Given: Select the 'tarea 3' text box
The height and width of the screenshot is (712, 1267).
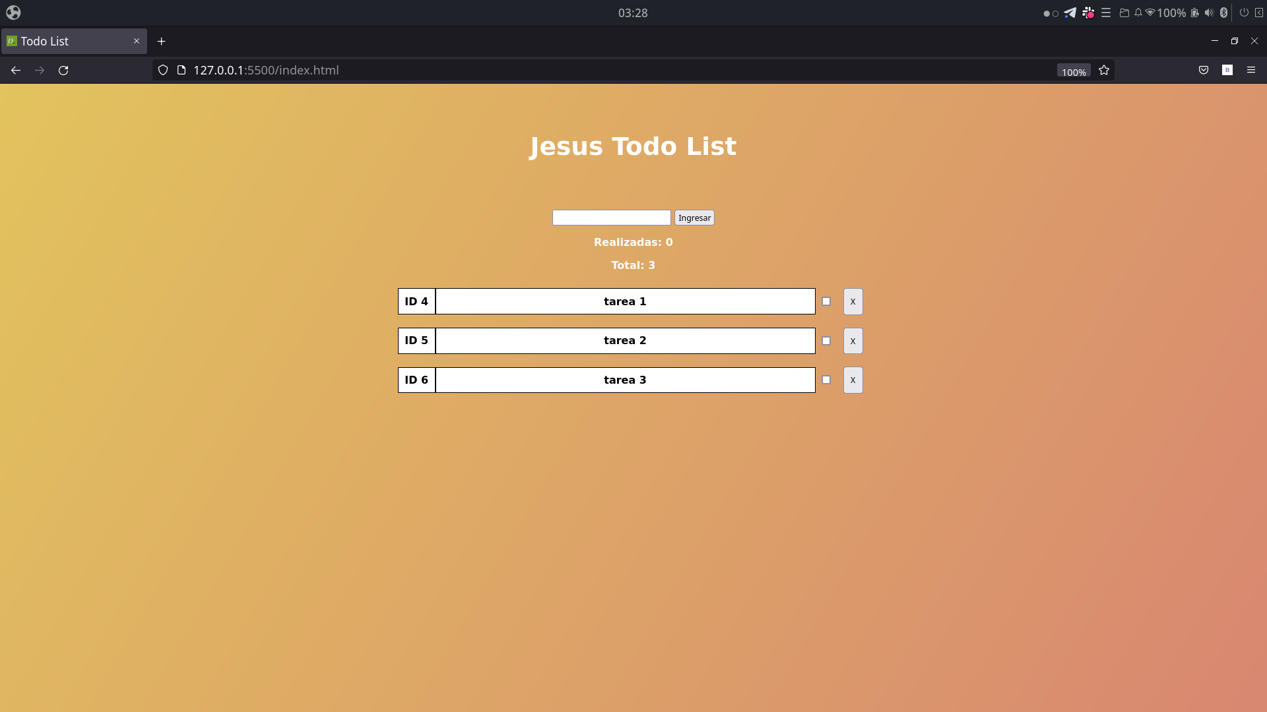Looking at the screenshot, I should pos(625,380).
